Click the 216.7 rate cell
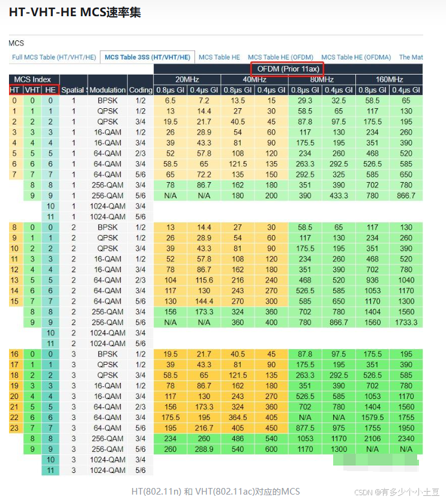 [204, 428]
